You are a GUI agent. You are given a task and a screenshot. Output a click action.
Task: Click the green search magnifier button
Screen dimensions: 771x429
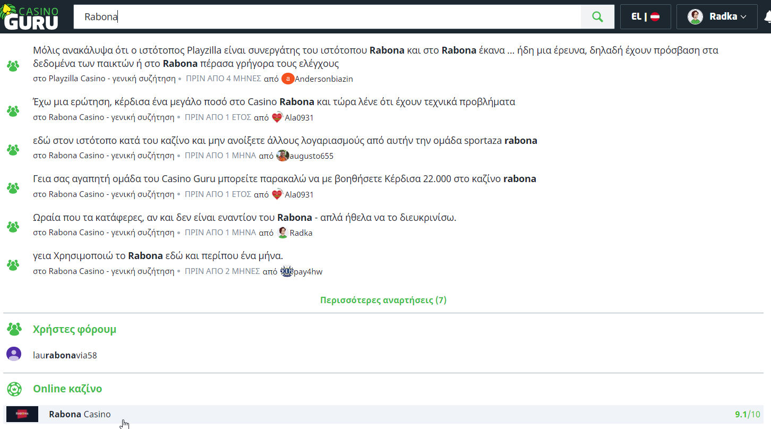click(597, 17)
